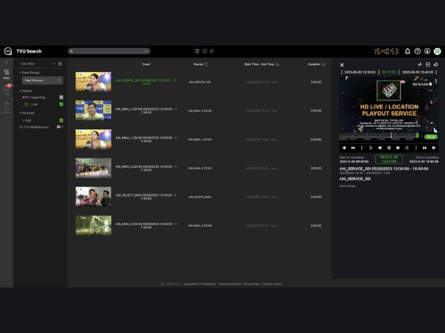Toggle the REC Ingesting checkbox
Image resolution: width=445 pixels, height=333 pixels.
tap(61, 97)
